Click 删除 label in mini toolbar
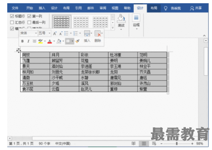Viewport: 212px width, 150px height. pyautogui.click(x=98, y=41)
